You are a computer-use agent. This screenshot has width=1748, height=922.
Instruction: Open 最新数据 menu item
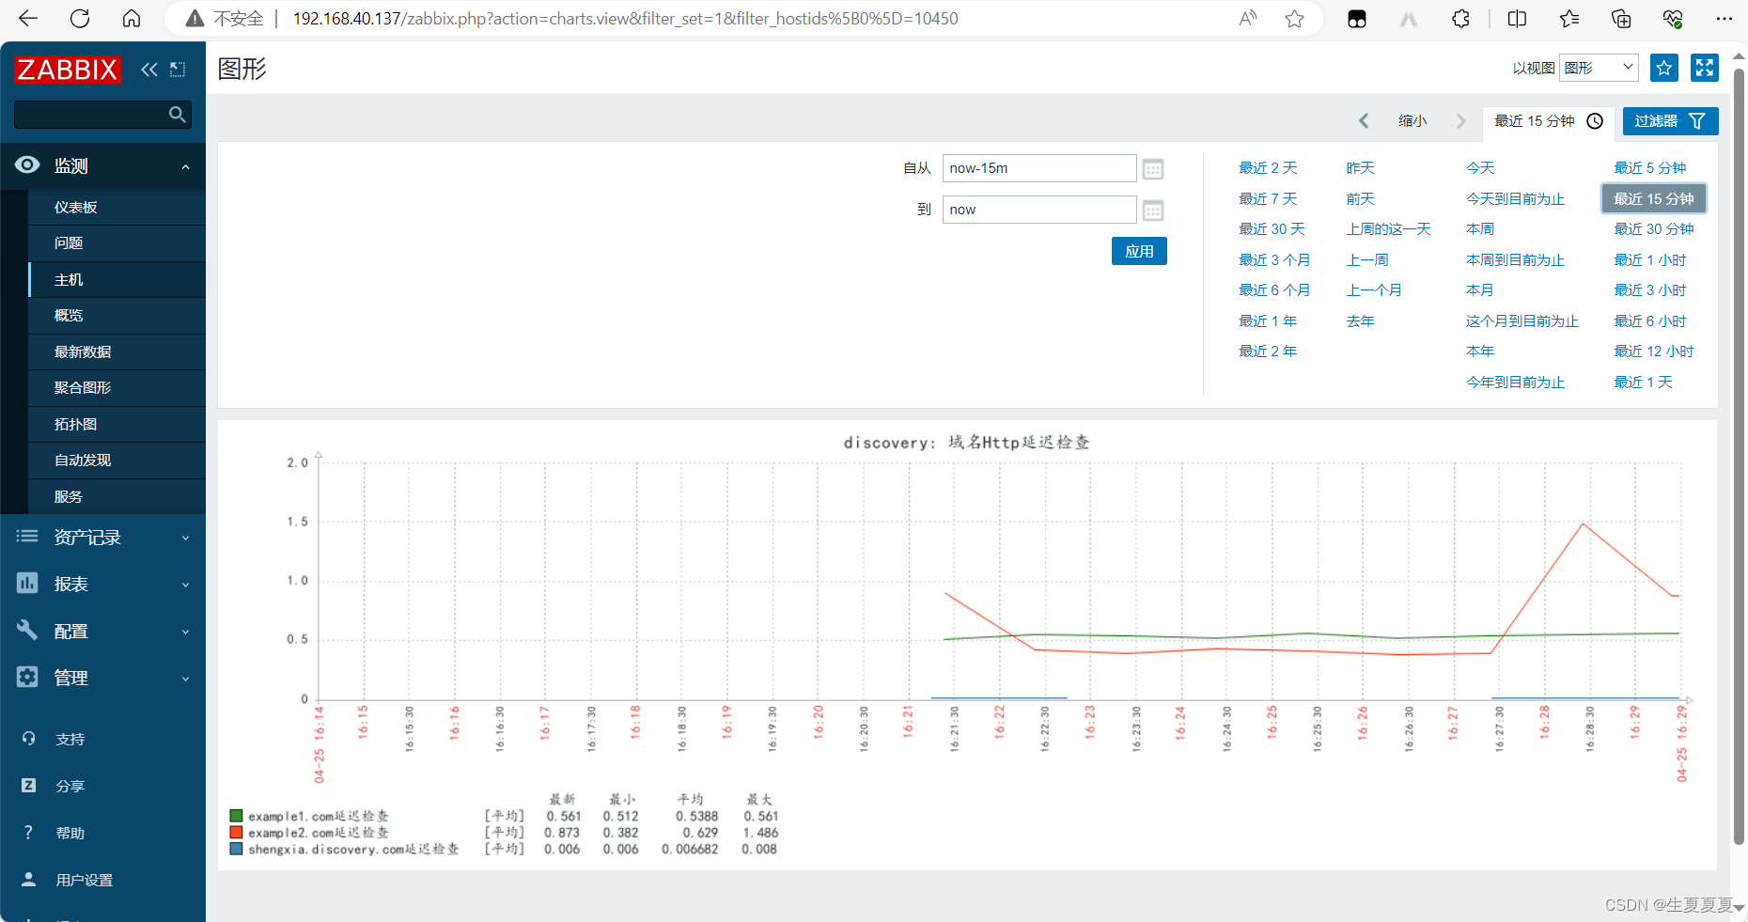point(117,352)
